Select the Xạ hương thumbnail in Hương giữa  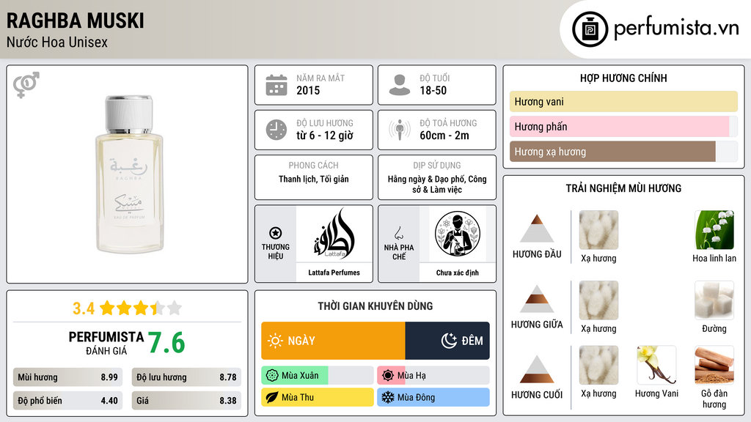[x=598, y=300]
